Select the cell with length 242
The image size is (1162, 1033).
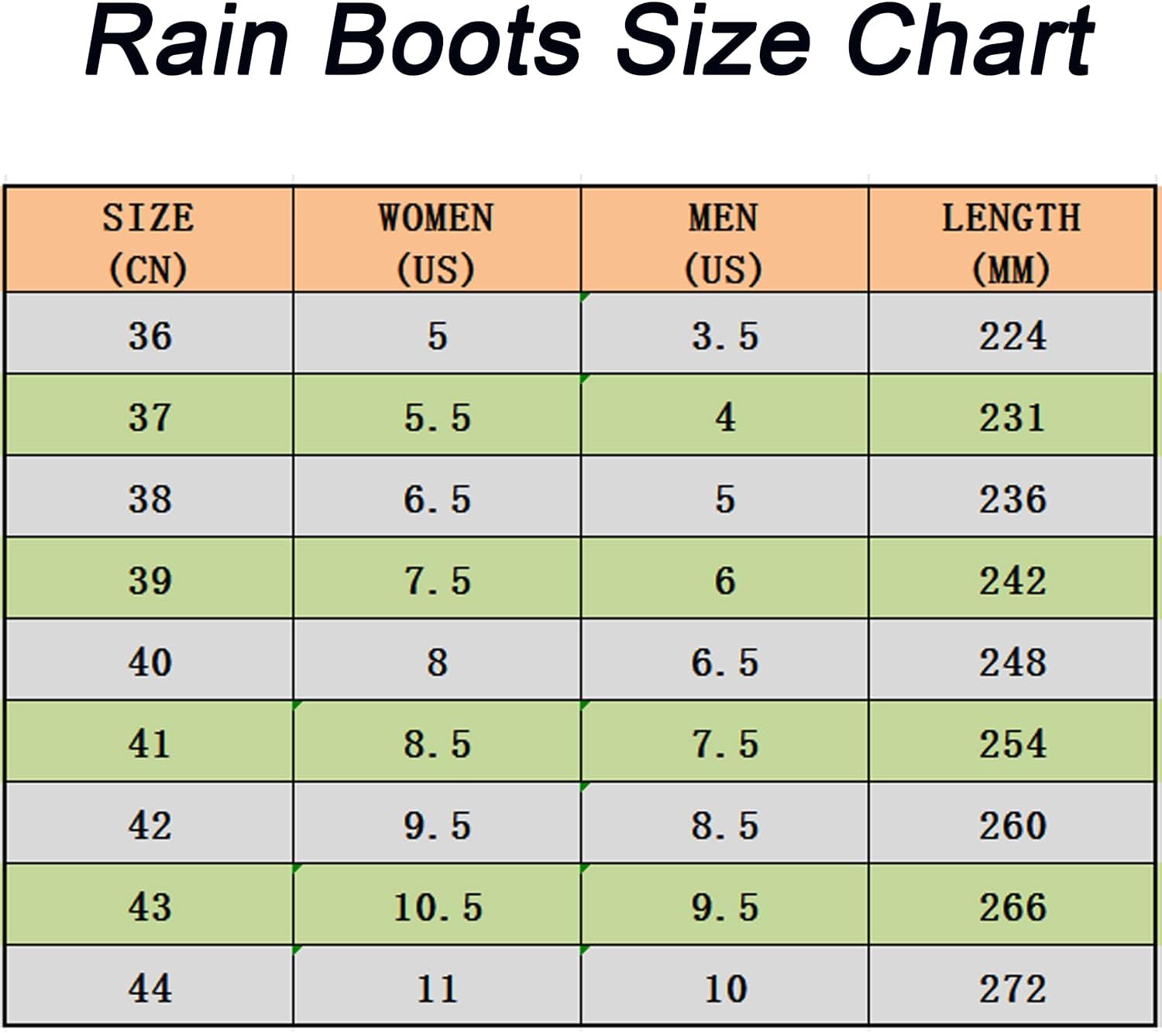(1012, 578)
